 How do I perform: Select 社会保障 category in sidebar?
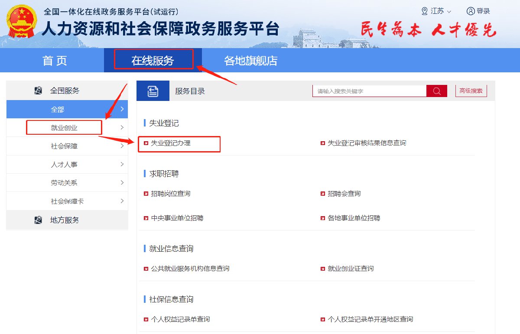click(67, 146)
